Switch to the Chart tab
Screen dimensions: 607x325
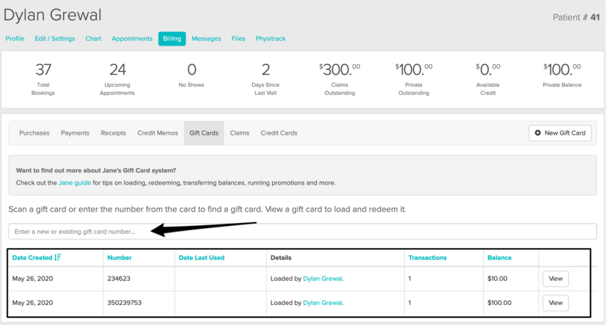[93, 38]
